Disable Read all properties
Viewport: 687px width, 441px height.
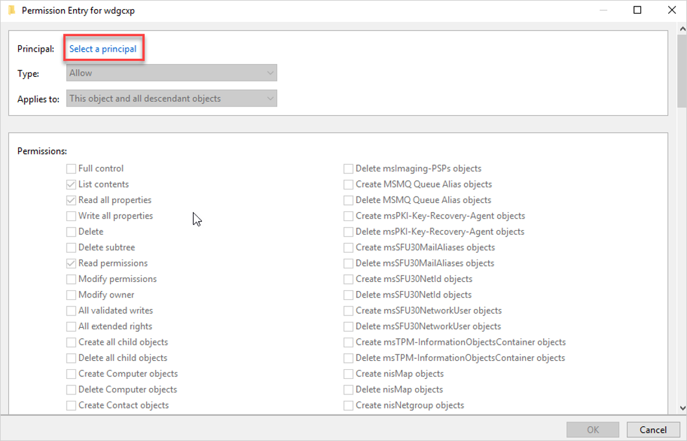click(x=71, y=200)
